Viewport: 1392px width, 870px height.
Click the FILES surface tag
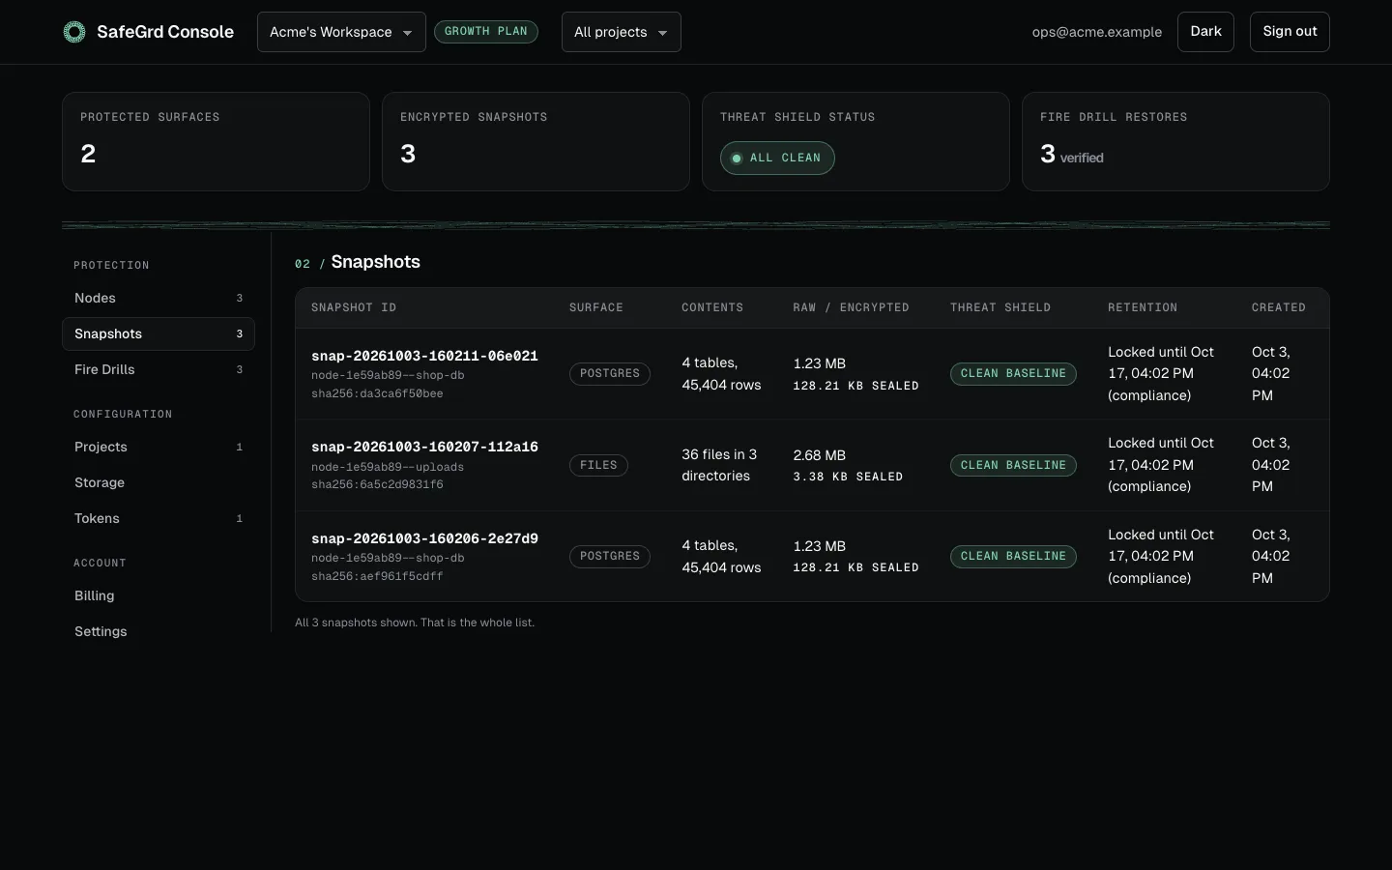(x=598, y=465)
